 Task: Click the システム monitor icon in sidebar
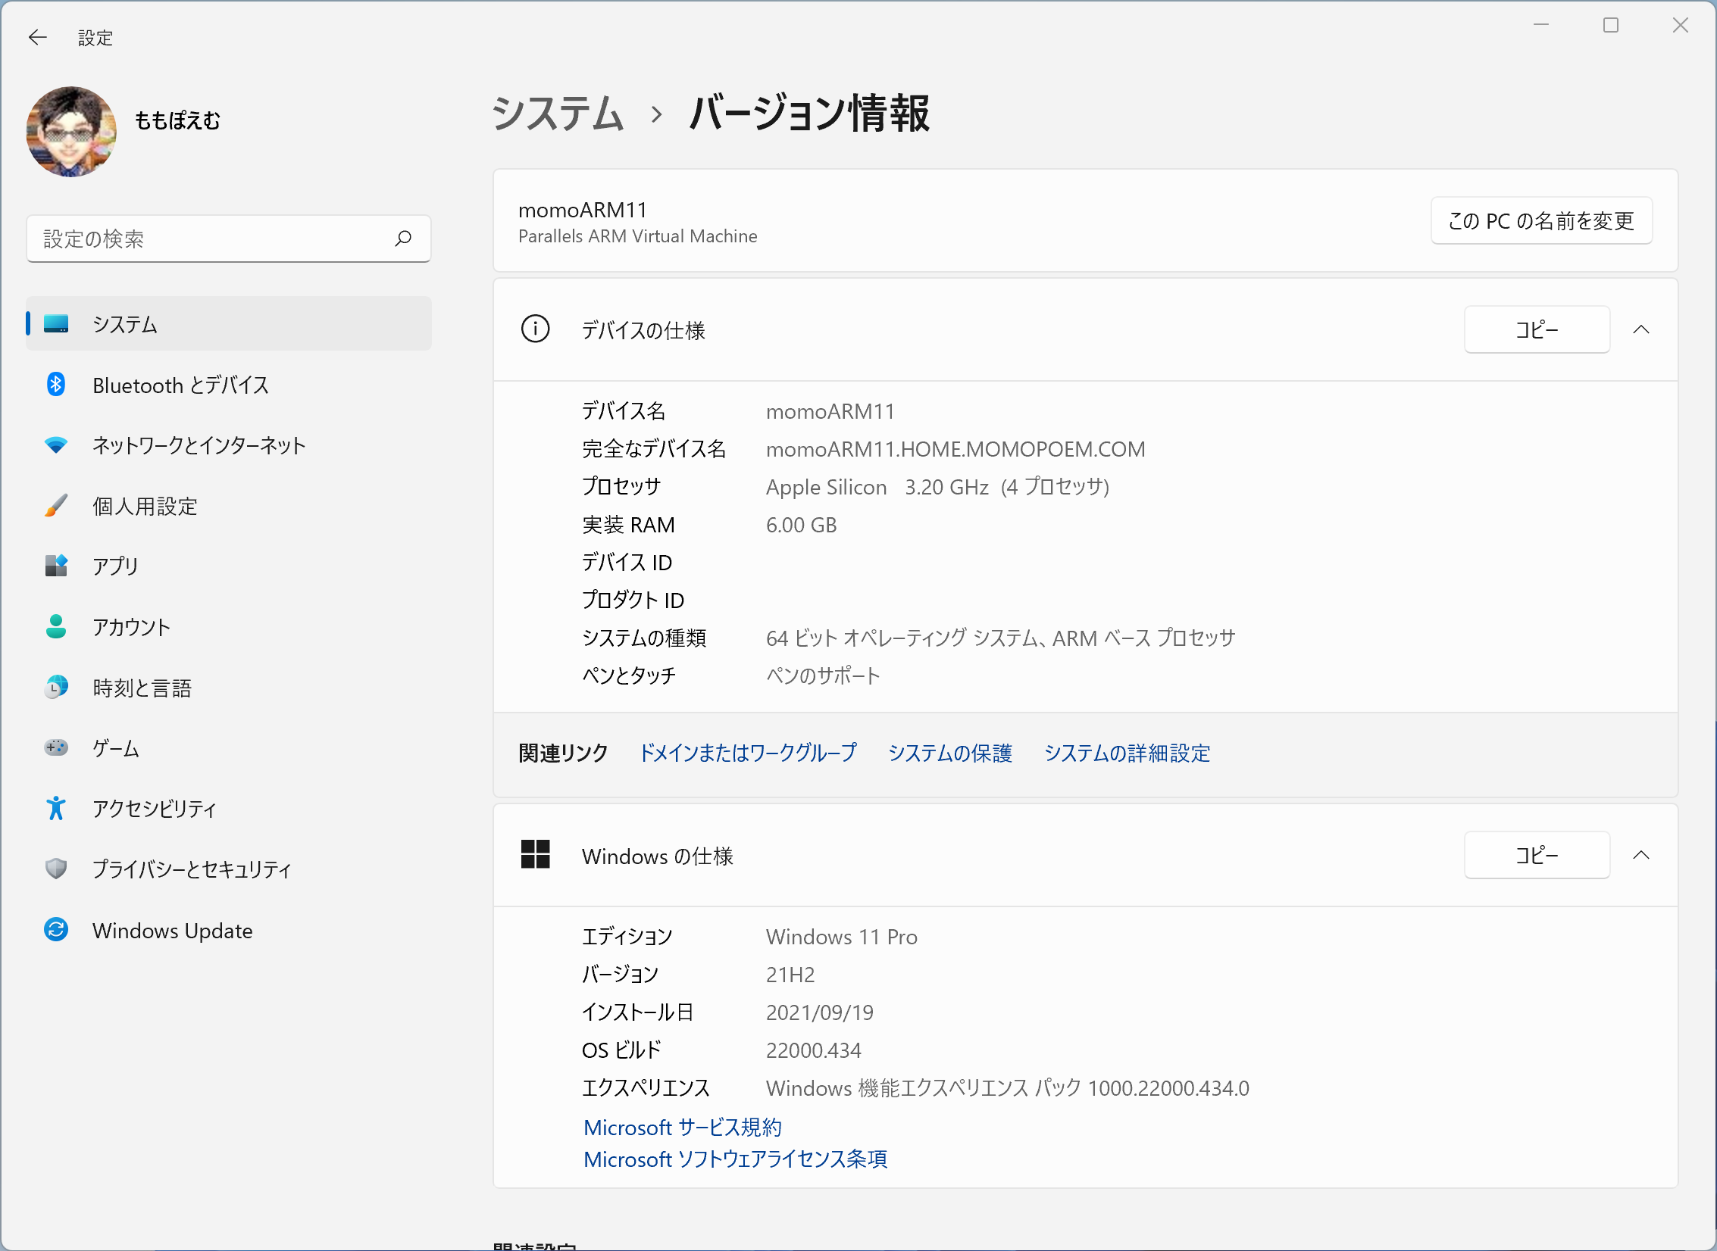pos(56,324)
